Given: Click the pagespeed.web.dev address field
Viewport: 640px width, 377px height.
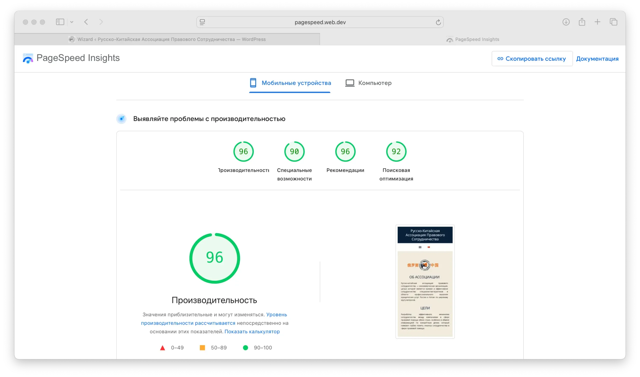Looking at the screenshot, I should point(320,22).
